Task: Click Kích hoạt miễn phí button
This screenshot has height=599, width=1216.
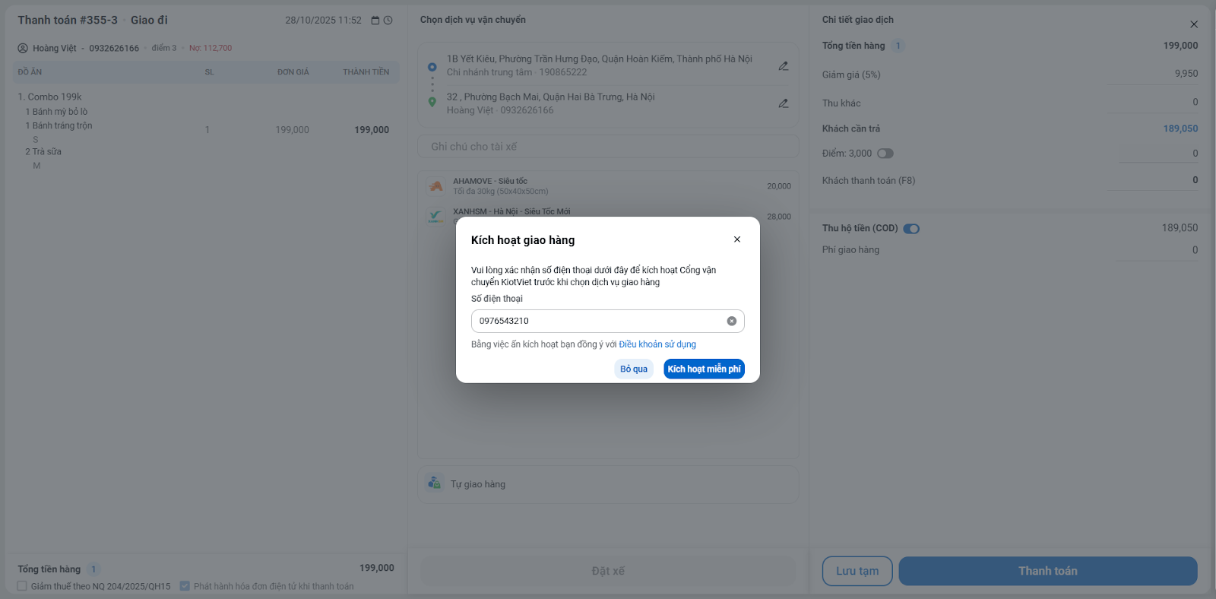Action: 704,369
